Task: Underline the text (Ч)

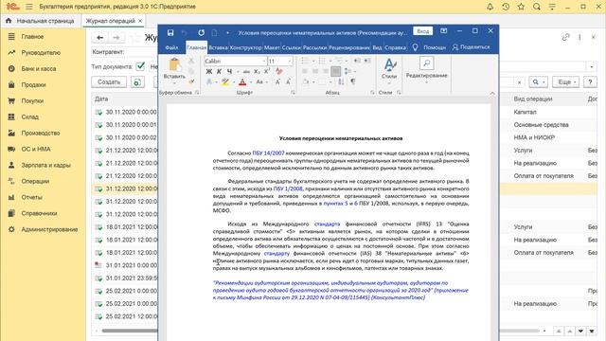Action: click(x=229, y=72)
